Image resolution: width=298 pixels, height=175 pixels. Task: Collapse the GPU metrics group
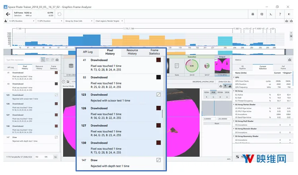234,77
